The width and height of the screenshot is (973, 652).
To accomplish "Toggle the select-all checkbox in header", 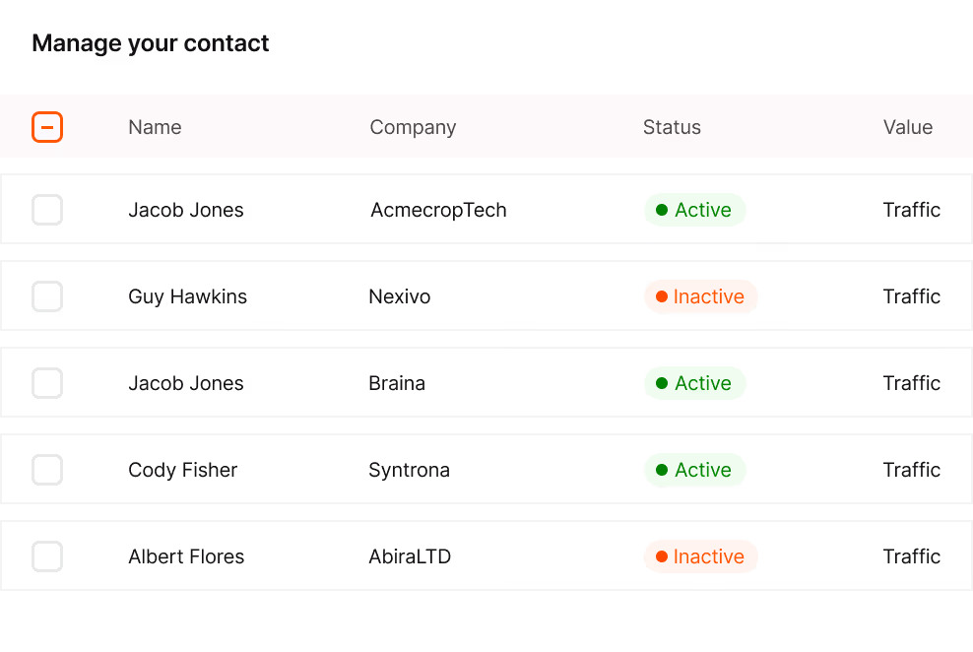I will pos(47,127).
